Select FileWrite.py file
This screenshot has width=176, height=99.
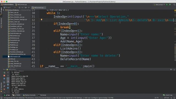pos(13,45)
